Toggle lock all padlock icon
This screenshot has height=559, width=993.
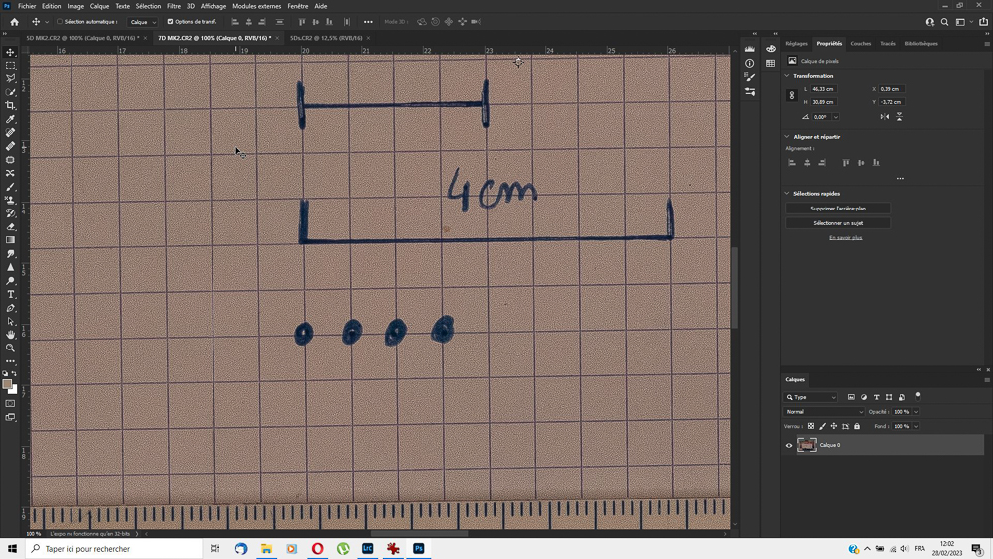(x=857, y=426)
